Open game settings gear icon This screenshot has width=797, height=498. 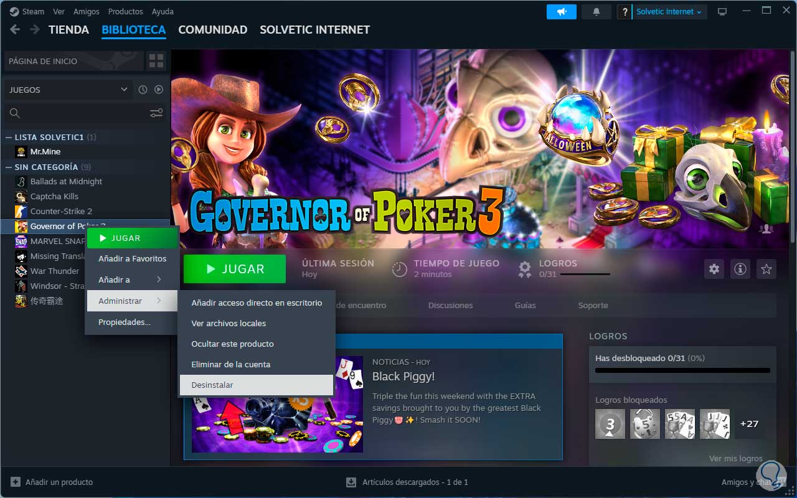point(714,269)
